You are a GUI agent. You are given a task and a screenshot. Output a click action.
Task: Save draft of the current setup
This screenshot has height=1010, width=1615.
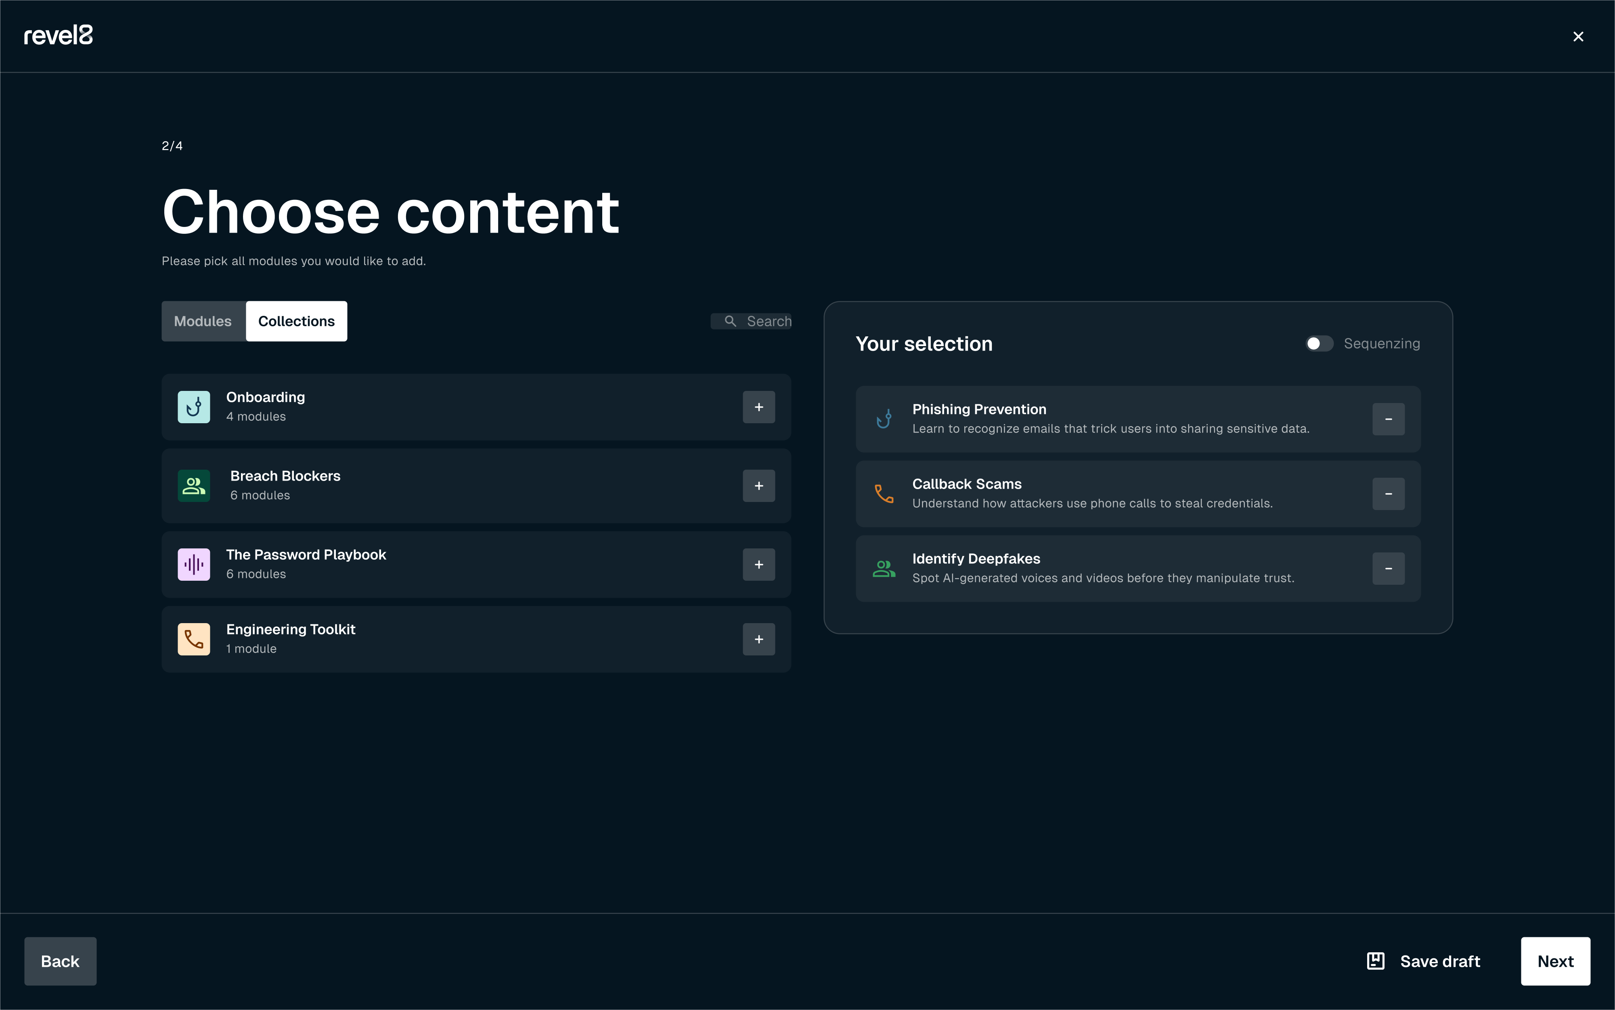pyautogui.click(x=1423, y=961)
